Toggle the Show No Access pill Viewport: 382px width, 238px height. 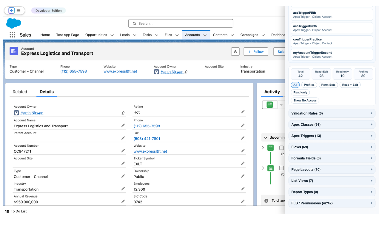[305, 101]
